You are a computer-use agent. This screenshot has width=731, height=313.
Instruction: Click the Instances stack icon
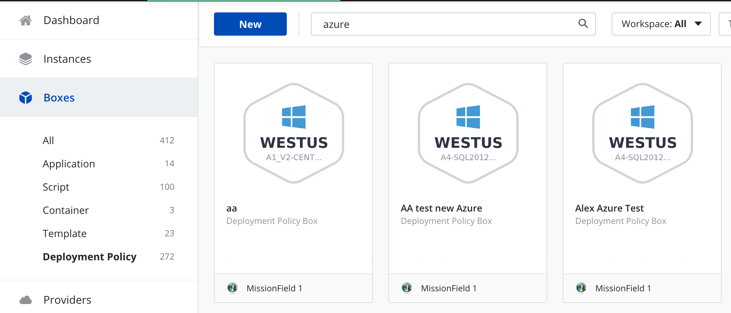(x=26, y=59)
